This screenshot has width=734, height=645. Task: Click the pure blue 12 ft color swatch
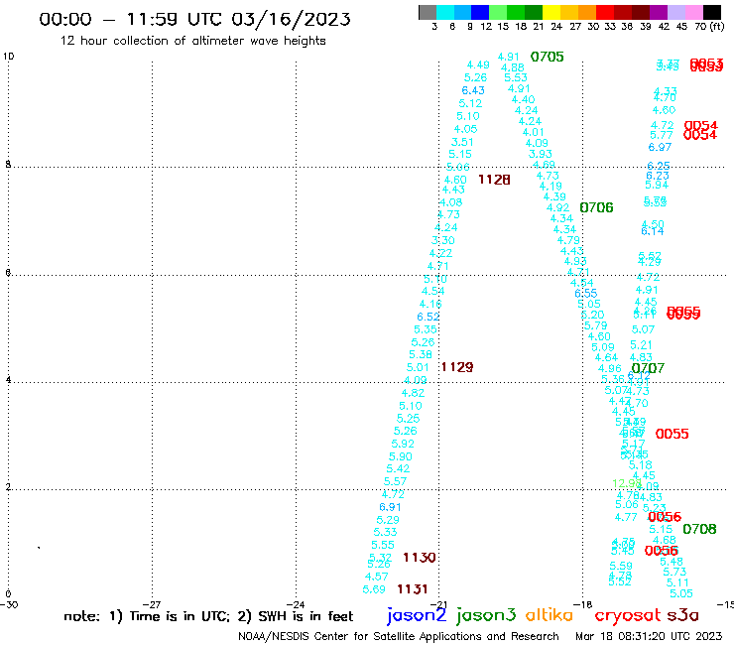pos(480,12)
